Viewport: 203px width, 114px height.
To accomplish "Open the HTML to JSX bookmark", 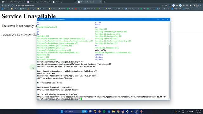I will [x=176, y=9].
